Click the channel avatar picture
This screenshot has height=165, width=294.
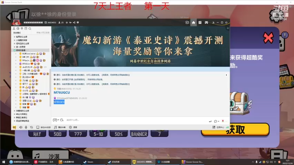(x=16, y=22)
